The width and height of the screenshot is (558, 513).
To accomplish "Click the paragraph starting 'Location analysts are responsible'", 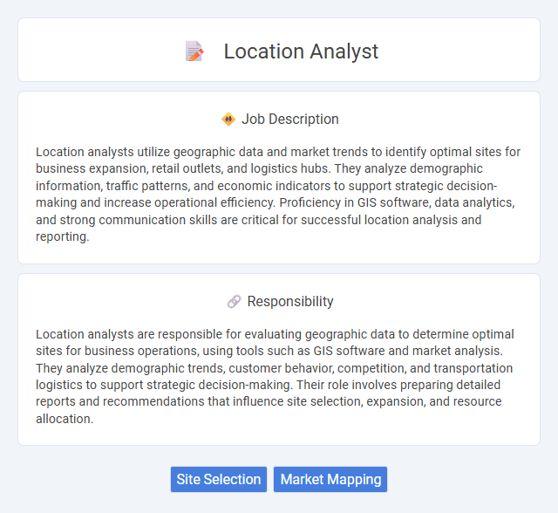I will click(x=275, y=376).
